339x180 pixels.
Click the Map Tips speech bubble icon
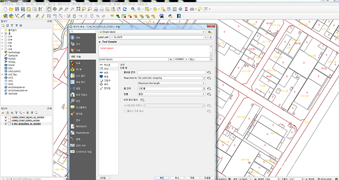(x=200, y=9)
